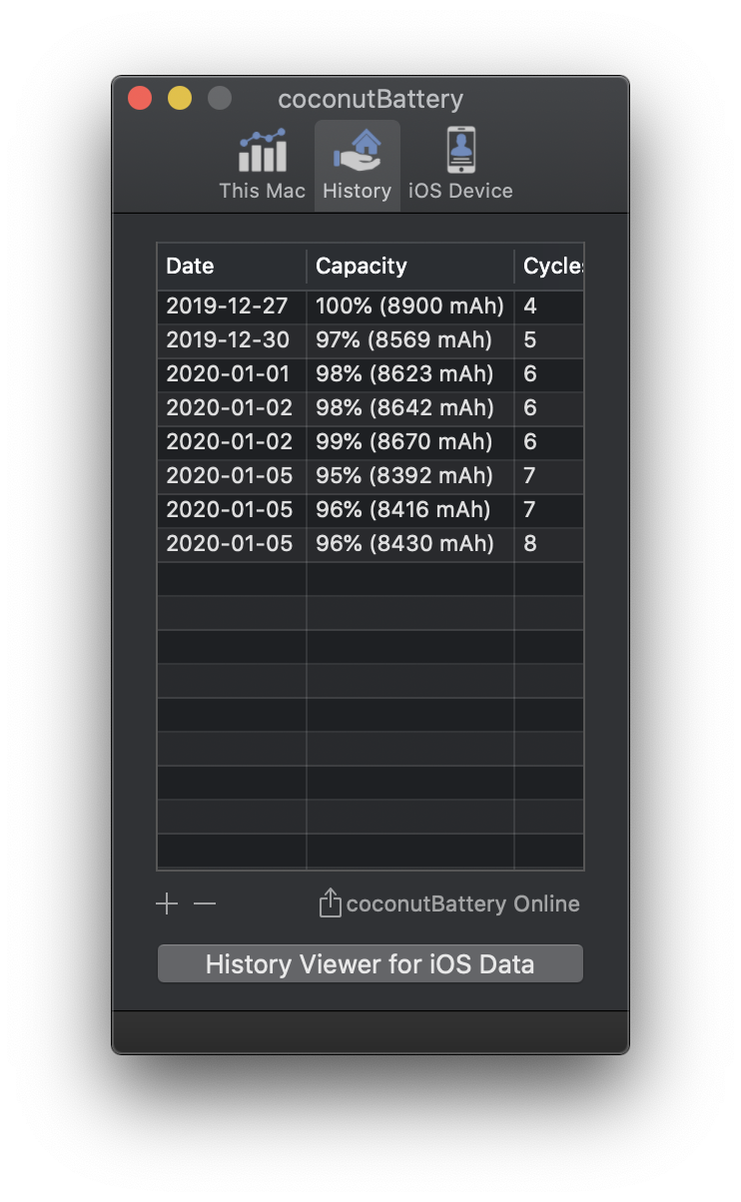Click the 96% (8430 mAh) capacity cell

click(410, 544)
